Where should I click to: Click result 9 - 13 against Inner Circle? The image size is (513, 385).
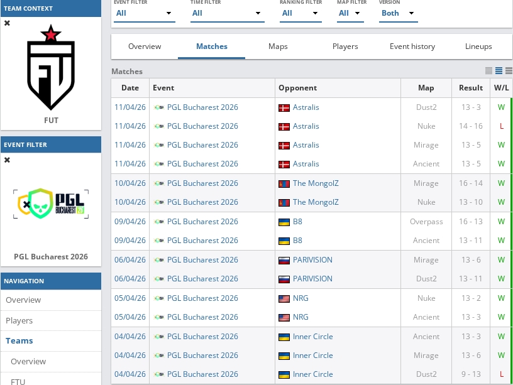[471, 374]
